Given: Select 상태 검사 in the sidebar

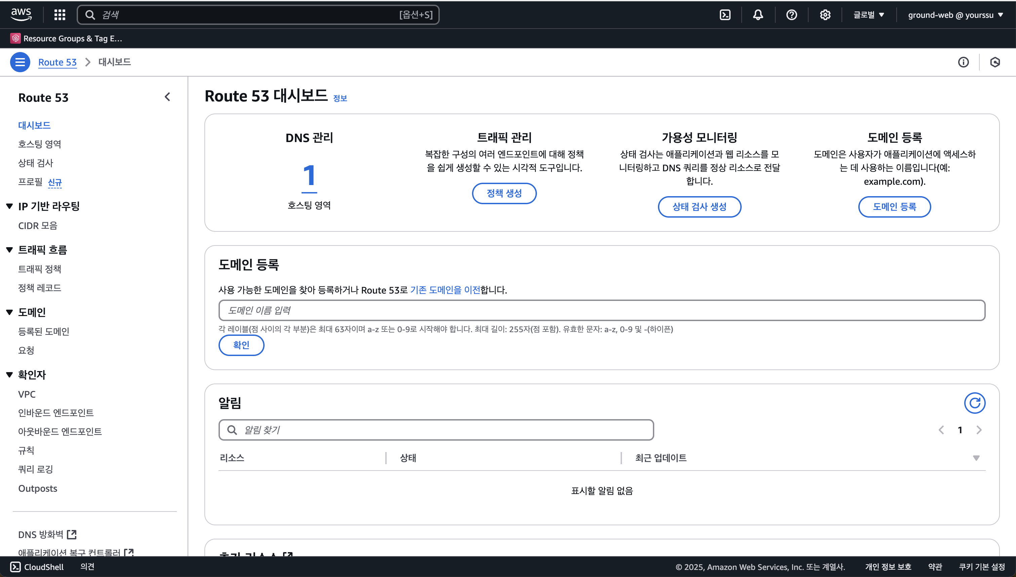Looking at the screenshot, I should (x=36, y=163).
